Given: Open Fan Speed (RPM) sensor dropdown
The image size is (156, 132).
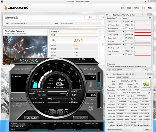Looking at the screenshot, I should pos(123,35).
